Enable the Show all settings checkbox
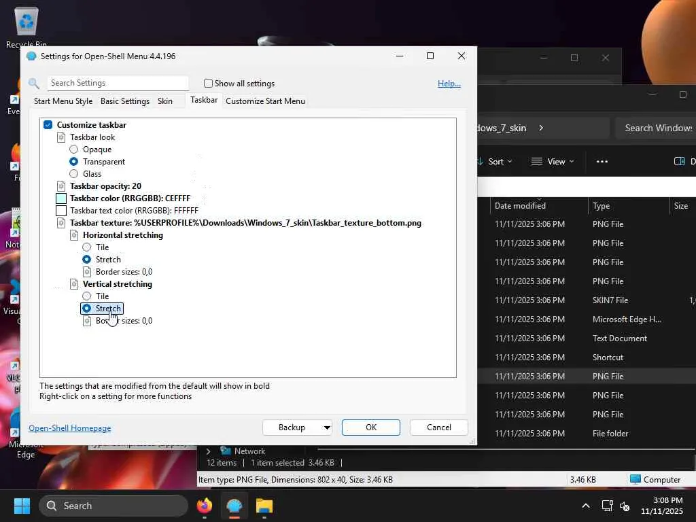This screenshot has width=696, height=522. (x=208, y=83)
